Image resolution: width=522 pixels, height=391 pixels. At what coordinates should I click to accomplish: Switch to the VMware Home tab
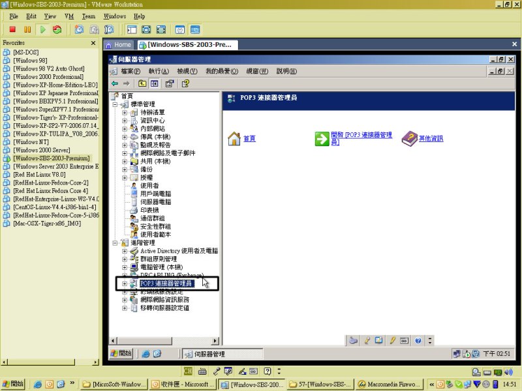click(119, 44)
